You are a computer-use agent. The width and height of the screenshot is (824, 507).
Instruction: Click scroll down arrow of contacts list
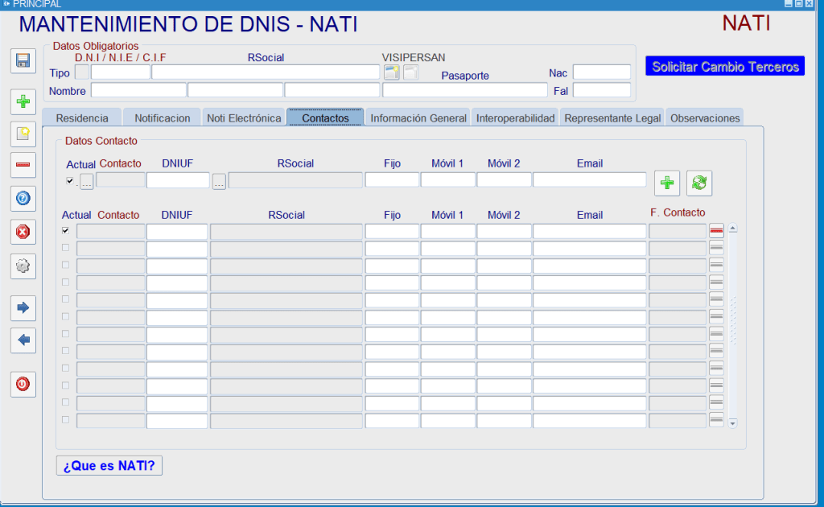[x=732, y=422]
